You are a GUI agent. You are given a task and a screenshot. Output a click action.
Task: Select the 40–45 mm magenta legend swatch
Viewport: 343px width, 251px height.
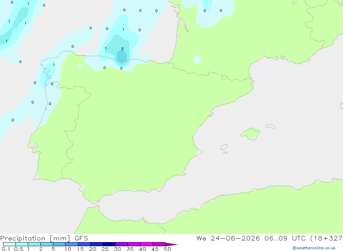[146, 244]
